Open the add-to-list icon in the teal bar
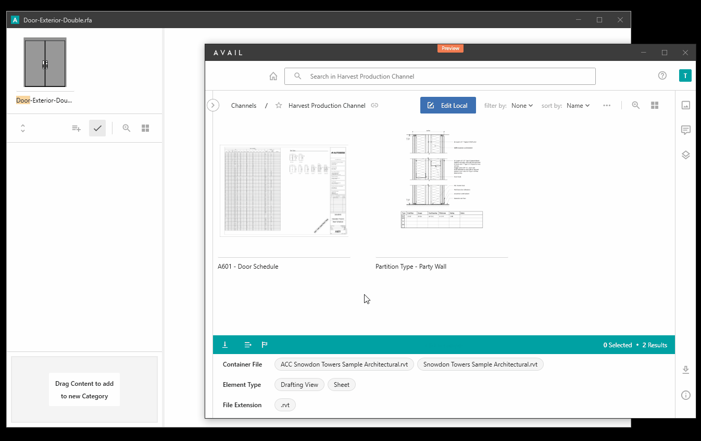Image resolution: width=701 pixels, height=441 pixels. tap(247, 344)
